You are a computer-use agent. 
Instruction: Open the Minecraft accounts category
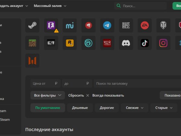coord(32,43)
